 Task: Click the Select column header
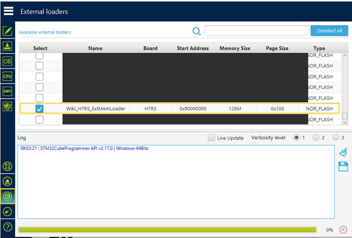click(40, 48)
